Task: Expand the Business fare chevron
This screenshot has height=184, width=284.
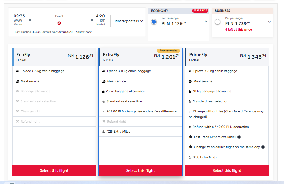Action: pyautogui.click(x=269, y=22)
